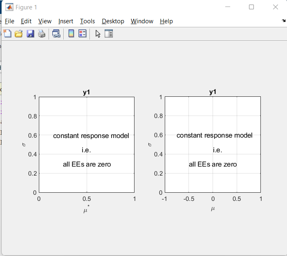The height and width of the screenshot is (256, 287).
Task: Toggle the Edit Plot arrow tool
Action: pyautogui.click(x=98, y=34)
